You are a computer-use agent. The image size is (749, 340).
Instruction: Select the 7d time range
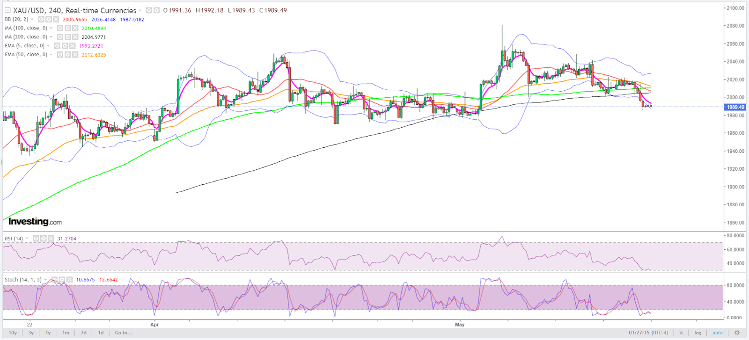coord(84,333)
